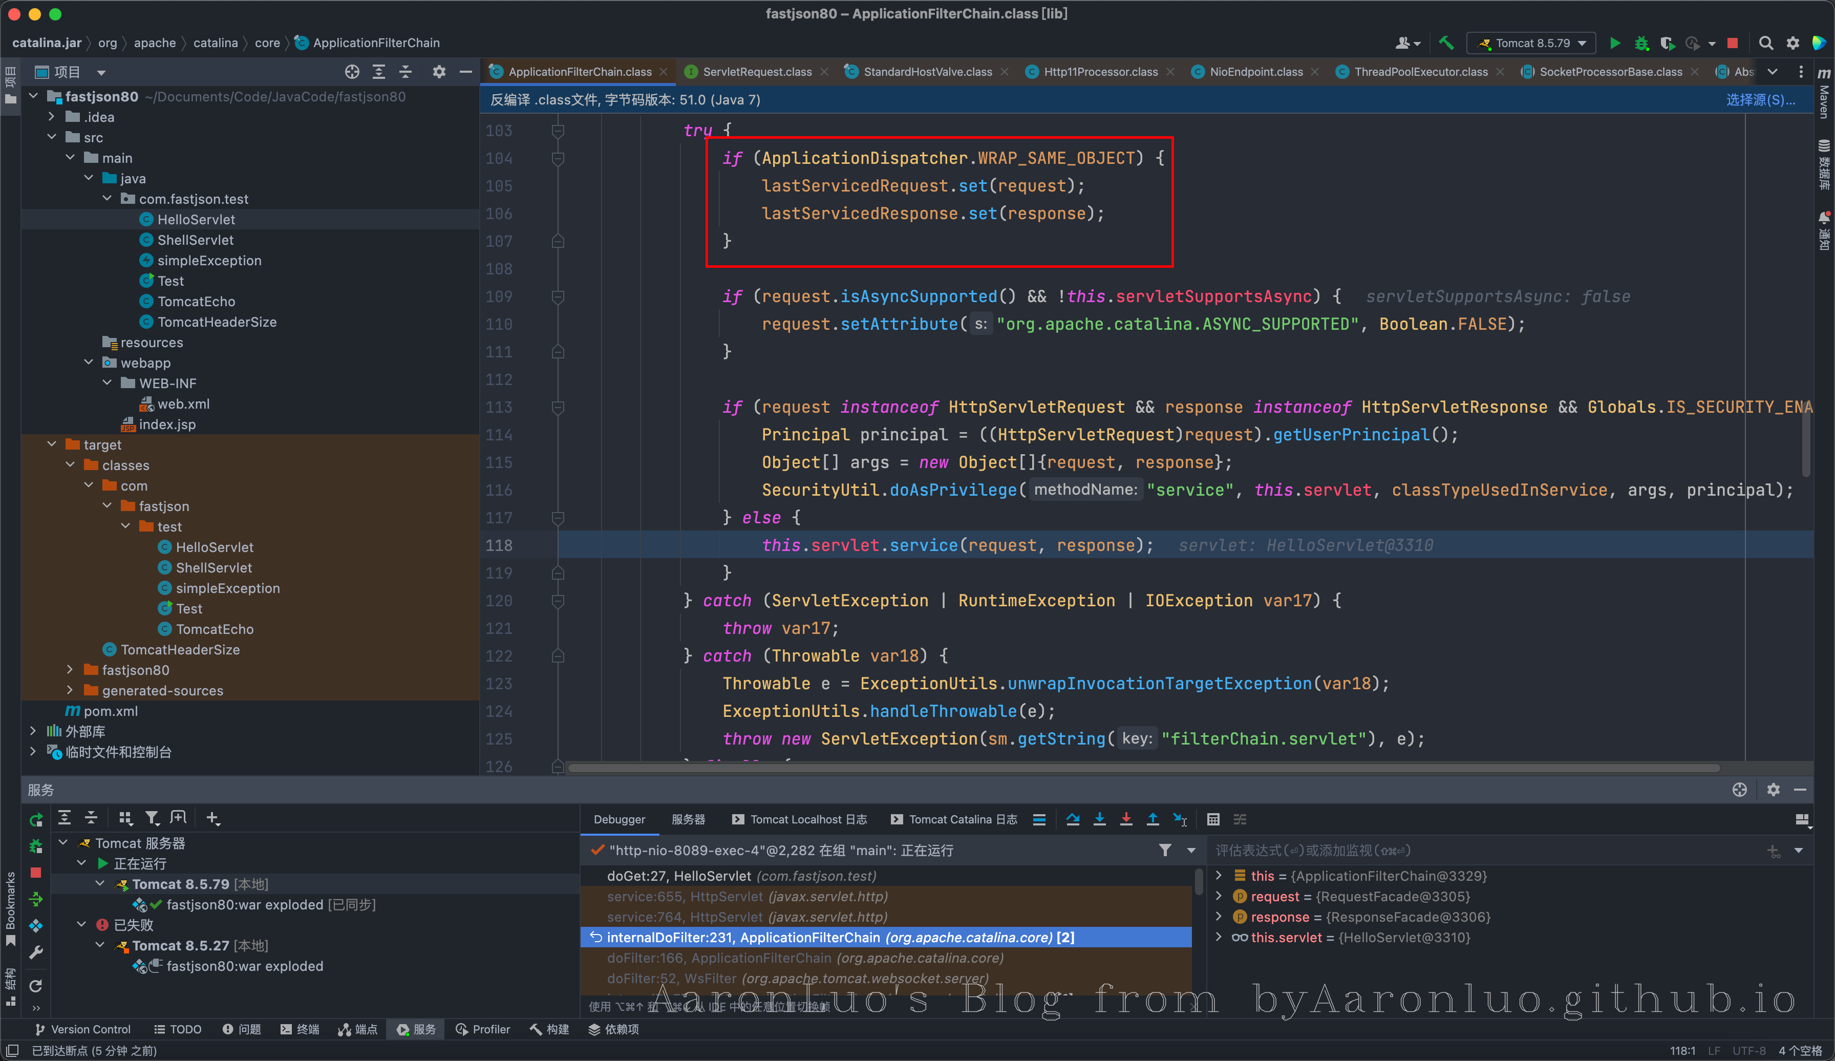Build project with the hammer icon
Image resolution: width=1835 pixels, height=1061 pixels.
[1446, 43]
